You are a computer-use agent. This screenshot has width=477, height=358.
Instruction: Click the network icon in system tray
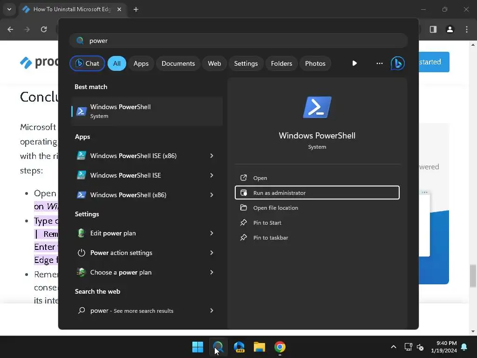pos(408,347)
